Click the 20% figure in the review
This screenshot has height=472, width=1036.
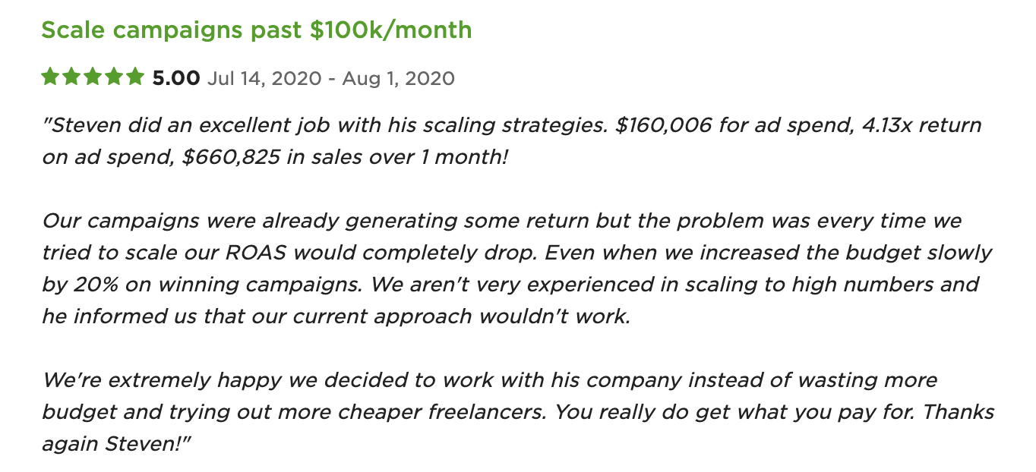click(93, 284)
